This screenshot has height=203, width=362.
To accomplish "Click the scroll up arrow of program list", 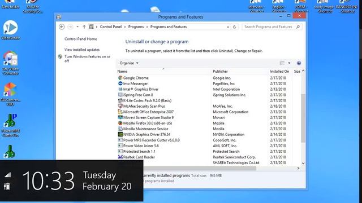I will [x=303, y=71].
